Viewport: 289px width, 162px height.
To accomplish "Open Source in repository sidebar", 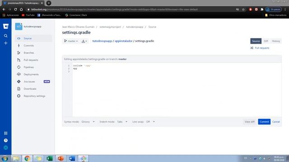I will (33, 38).
